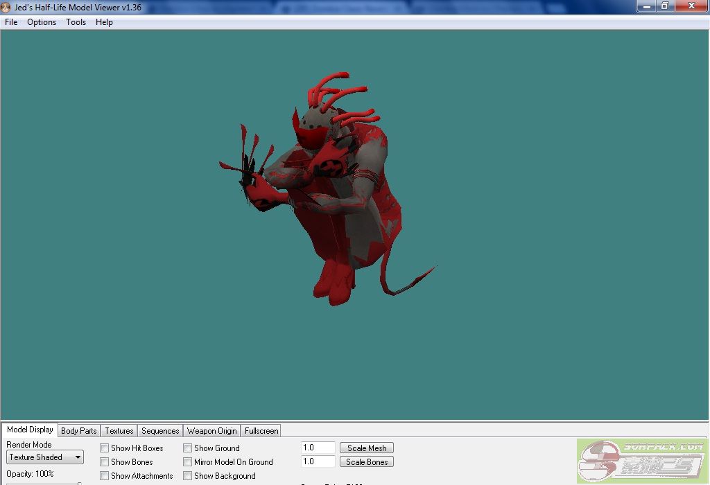
Task: Enable Show Ground checkbox
Action: coord(187,448)
